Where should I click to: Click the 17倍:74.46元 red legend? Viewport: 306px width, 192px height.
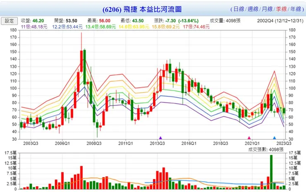point(196,27)
